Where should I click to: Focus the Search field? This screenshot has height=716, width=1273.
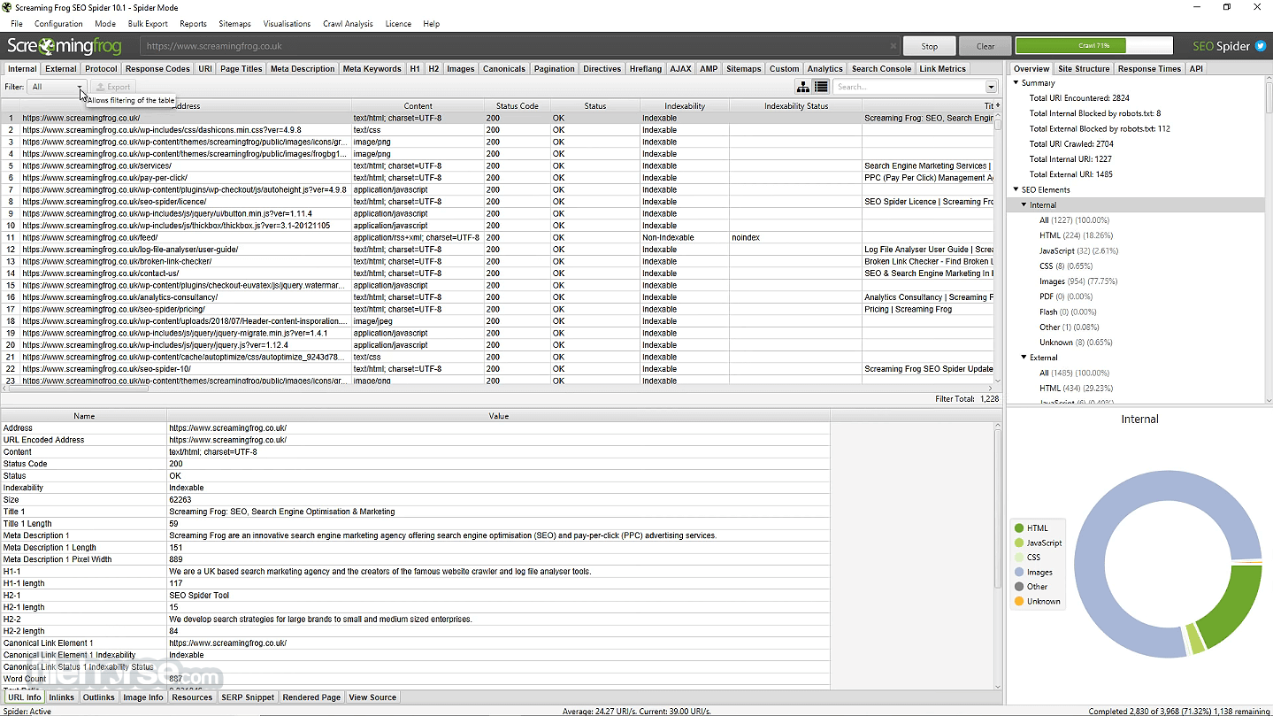pos(909,87)
